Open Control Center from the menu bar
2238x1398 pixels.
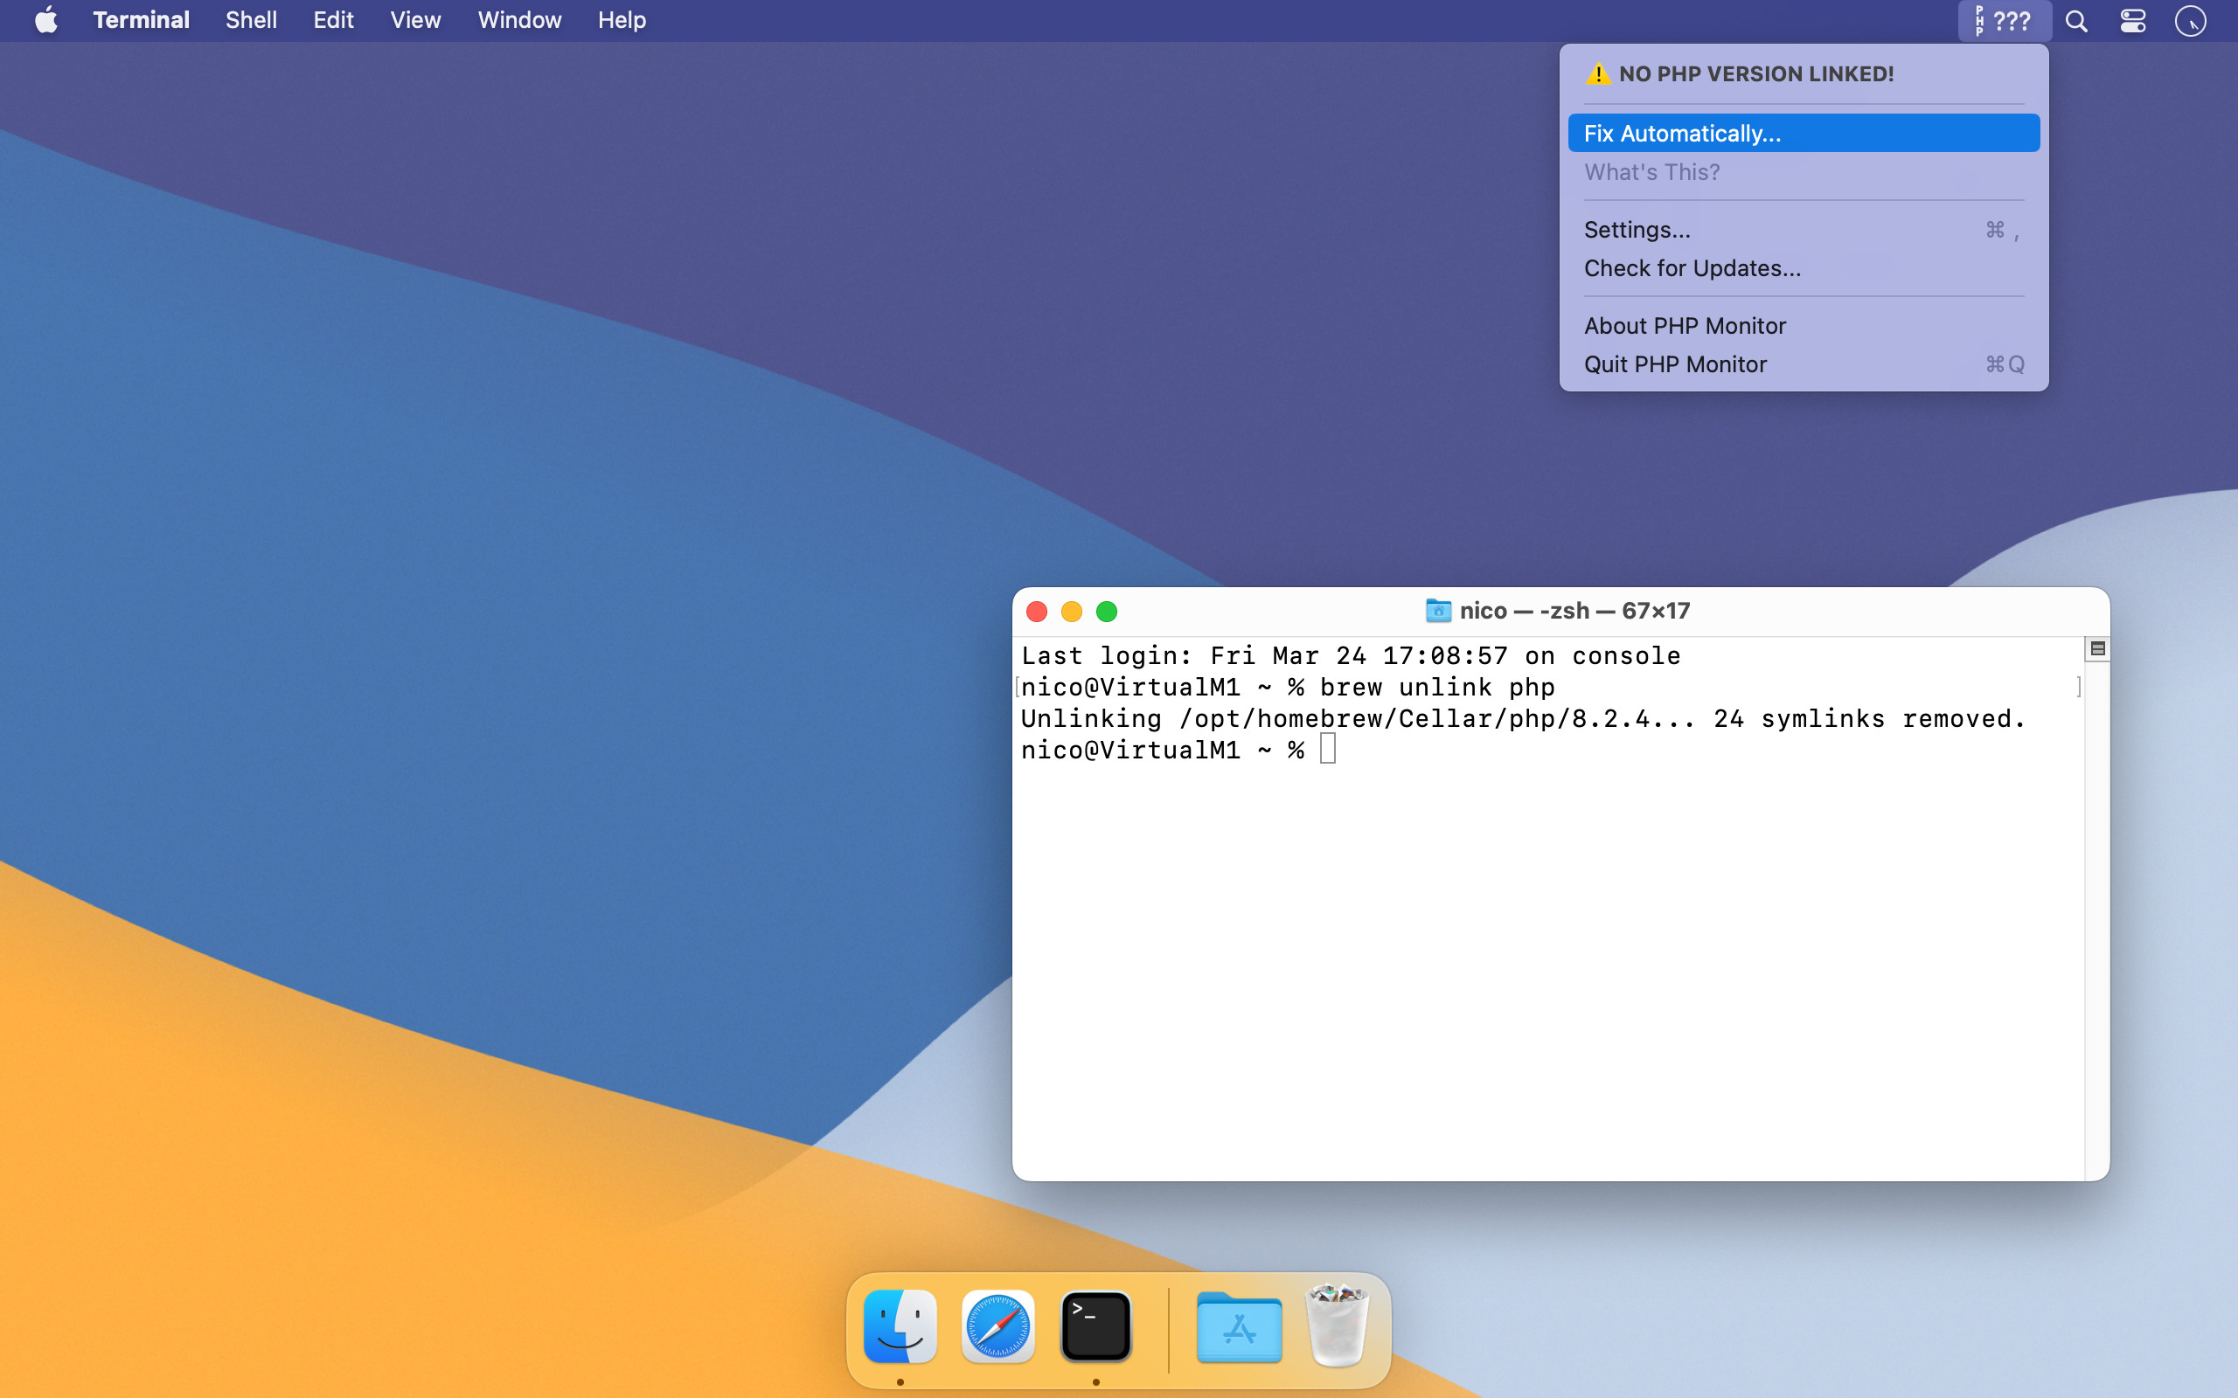(x=2132, y=20)
